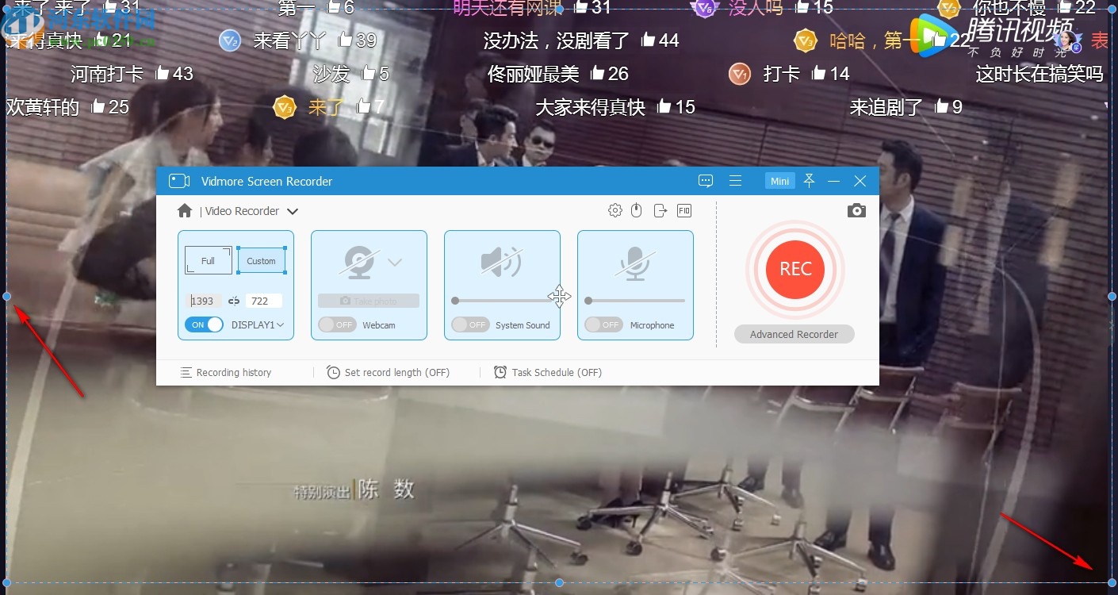Turn on the Microphone toggle
Image resolution: width=1118 pixels, height=595 pixels.
(x=603, y=324)
